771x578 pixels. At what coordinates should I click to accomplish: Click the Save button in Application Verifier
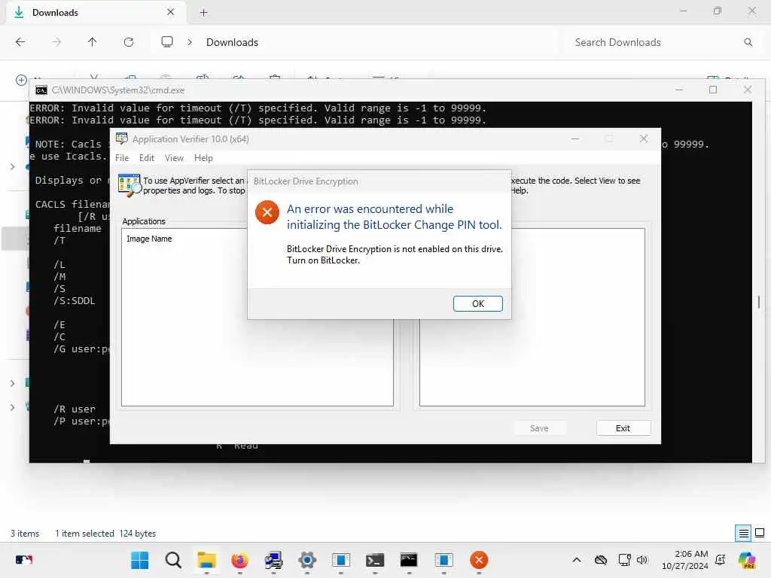click(x=539, y=428)
